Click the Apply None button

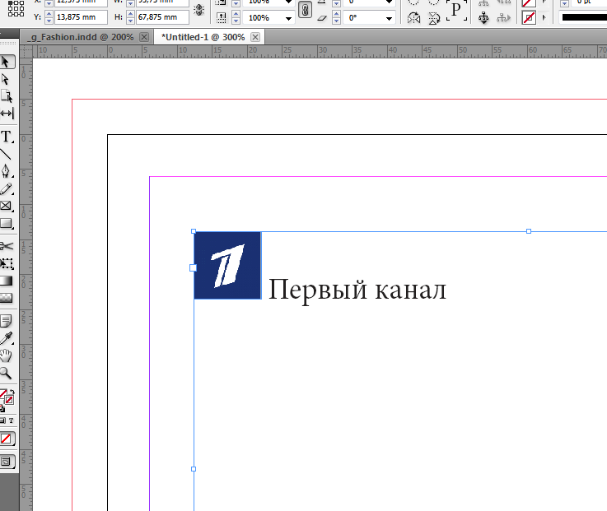(x=7, y=439)
